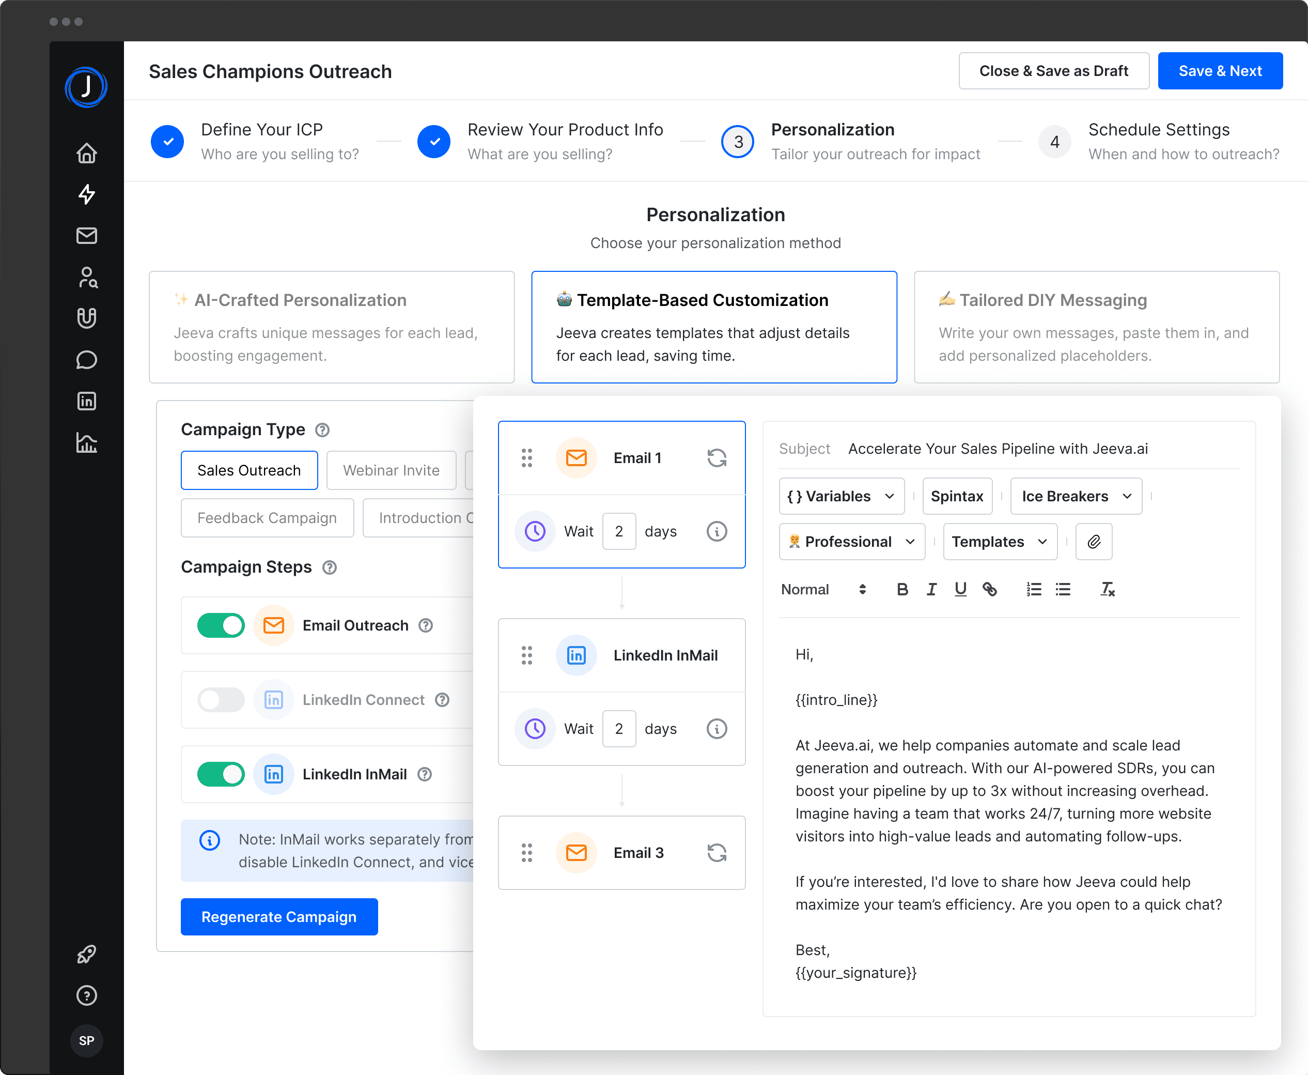Viewport: 1308px width, 1075px height.
Task: Click the Regenerate Campaign button
Action: tap(279, 917)
